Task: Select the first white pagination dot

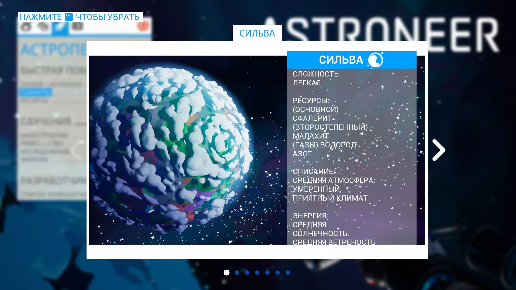Action: (227, 273)
